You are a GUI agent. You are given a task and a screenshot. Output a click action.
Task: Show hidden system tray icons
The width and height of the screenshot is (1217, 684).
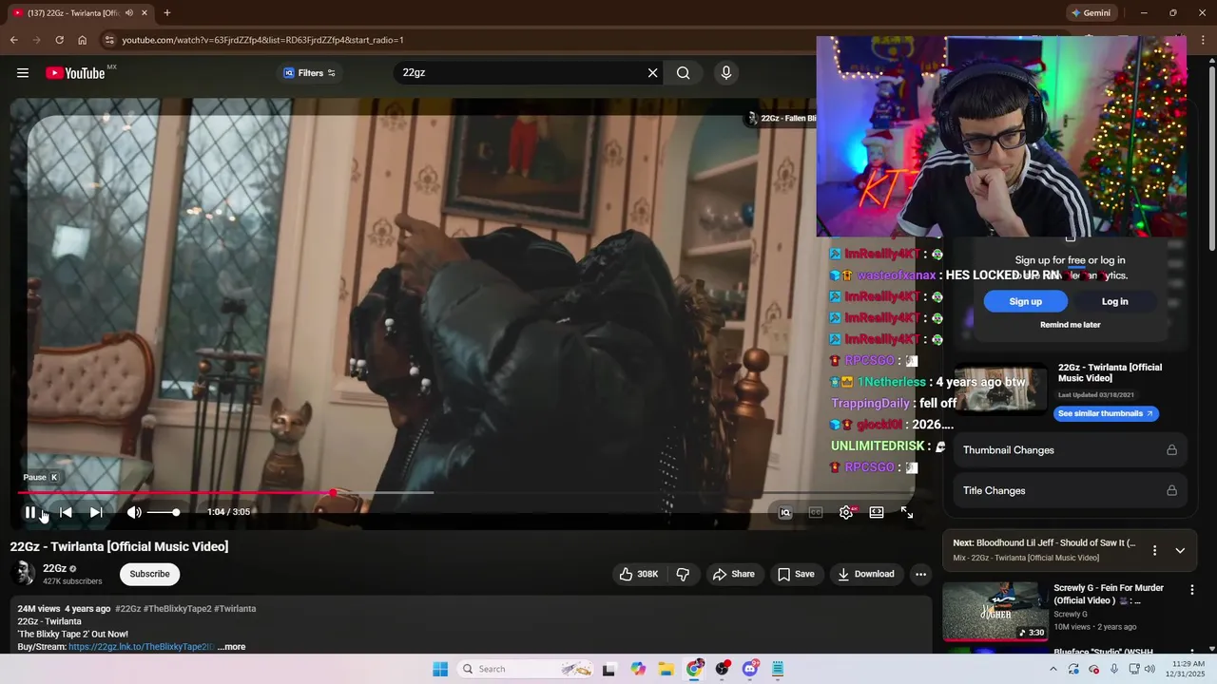[1053, 669]
